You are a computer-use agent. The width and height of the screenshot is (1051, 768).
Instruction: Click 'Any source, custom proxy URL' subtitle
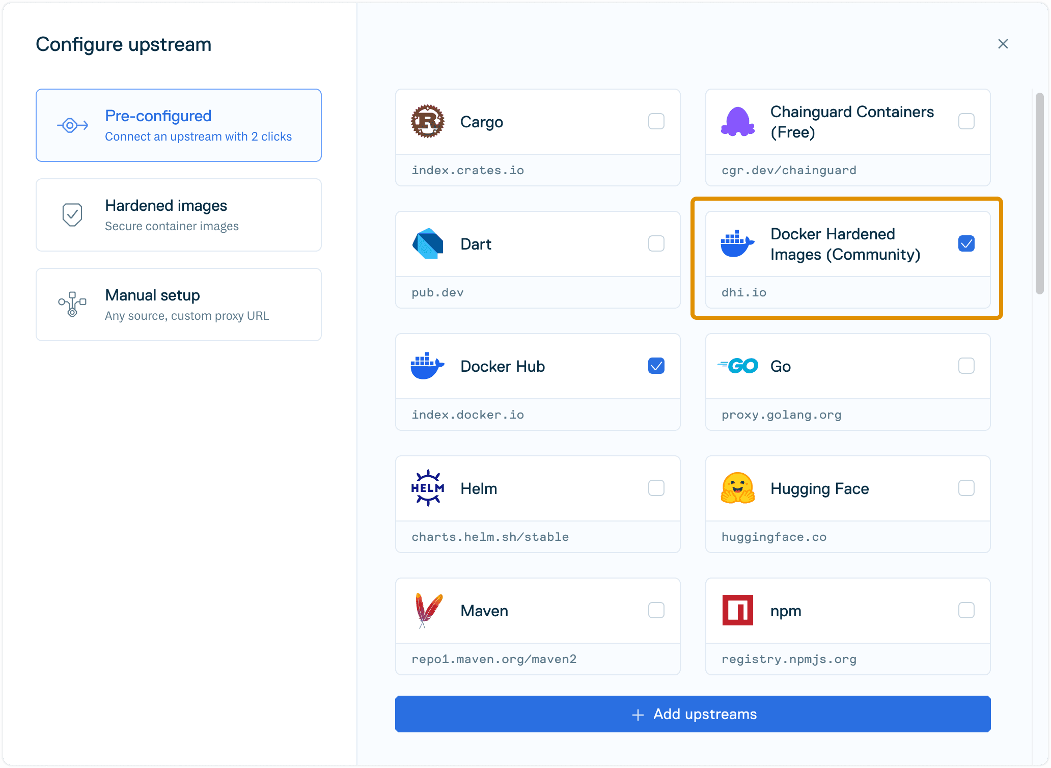187,316
